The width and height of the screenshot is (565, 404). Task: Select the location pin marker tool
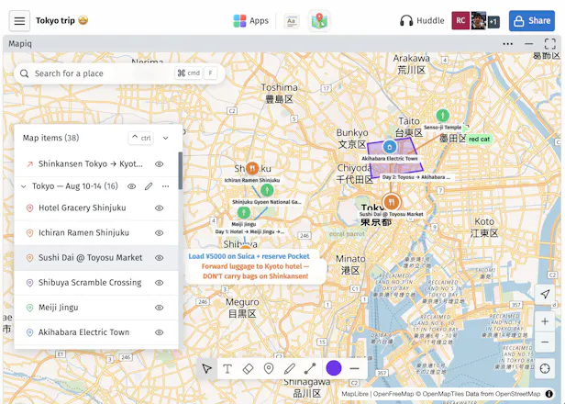pyautogui.click(x=269, y=369)
